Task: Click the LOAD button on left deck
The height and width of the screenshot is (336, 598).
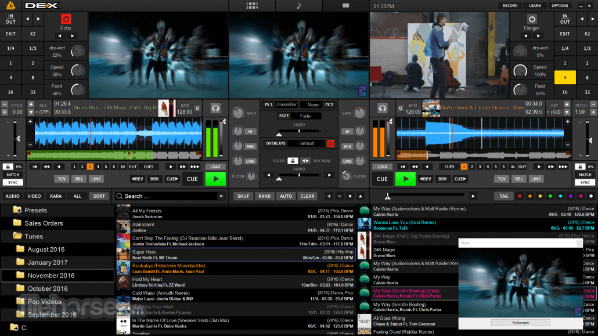Action: (215, 167)
